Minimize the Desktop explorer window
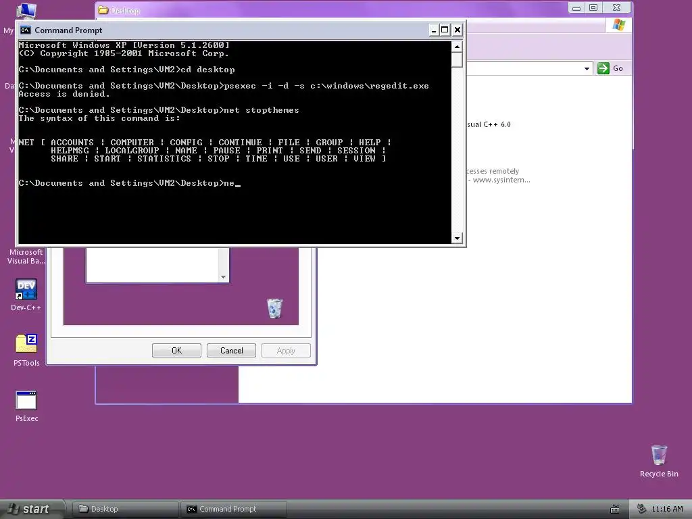This screenshot has width=692, height=519. click(x=576, y=7)
